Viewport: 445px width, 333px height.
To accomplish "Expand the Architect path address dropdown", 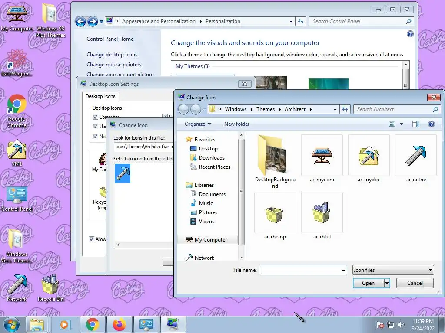I will (335, 109).
